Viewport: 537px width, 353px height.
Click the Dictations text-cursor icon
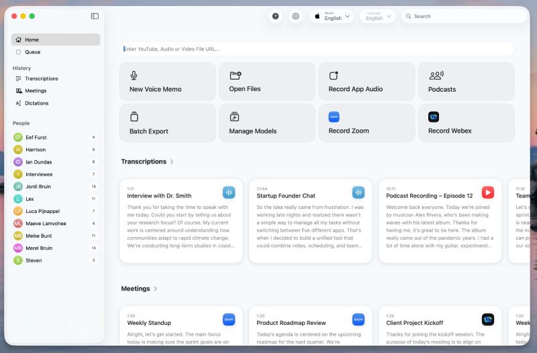19,103
